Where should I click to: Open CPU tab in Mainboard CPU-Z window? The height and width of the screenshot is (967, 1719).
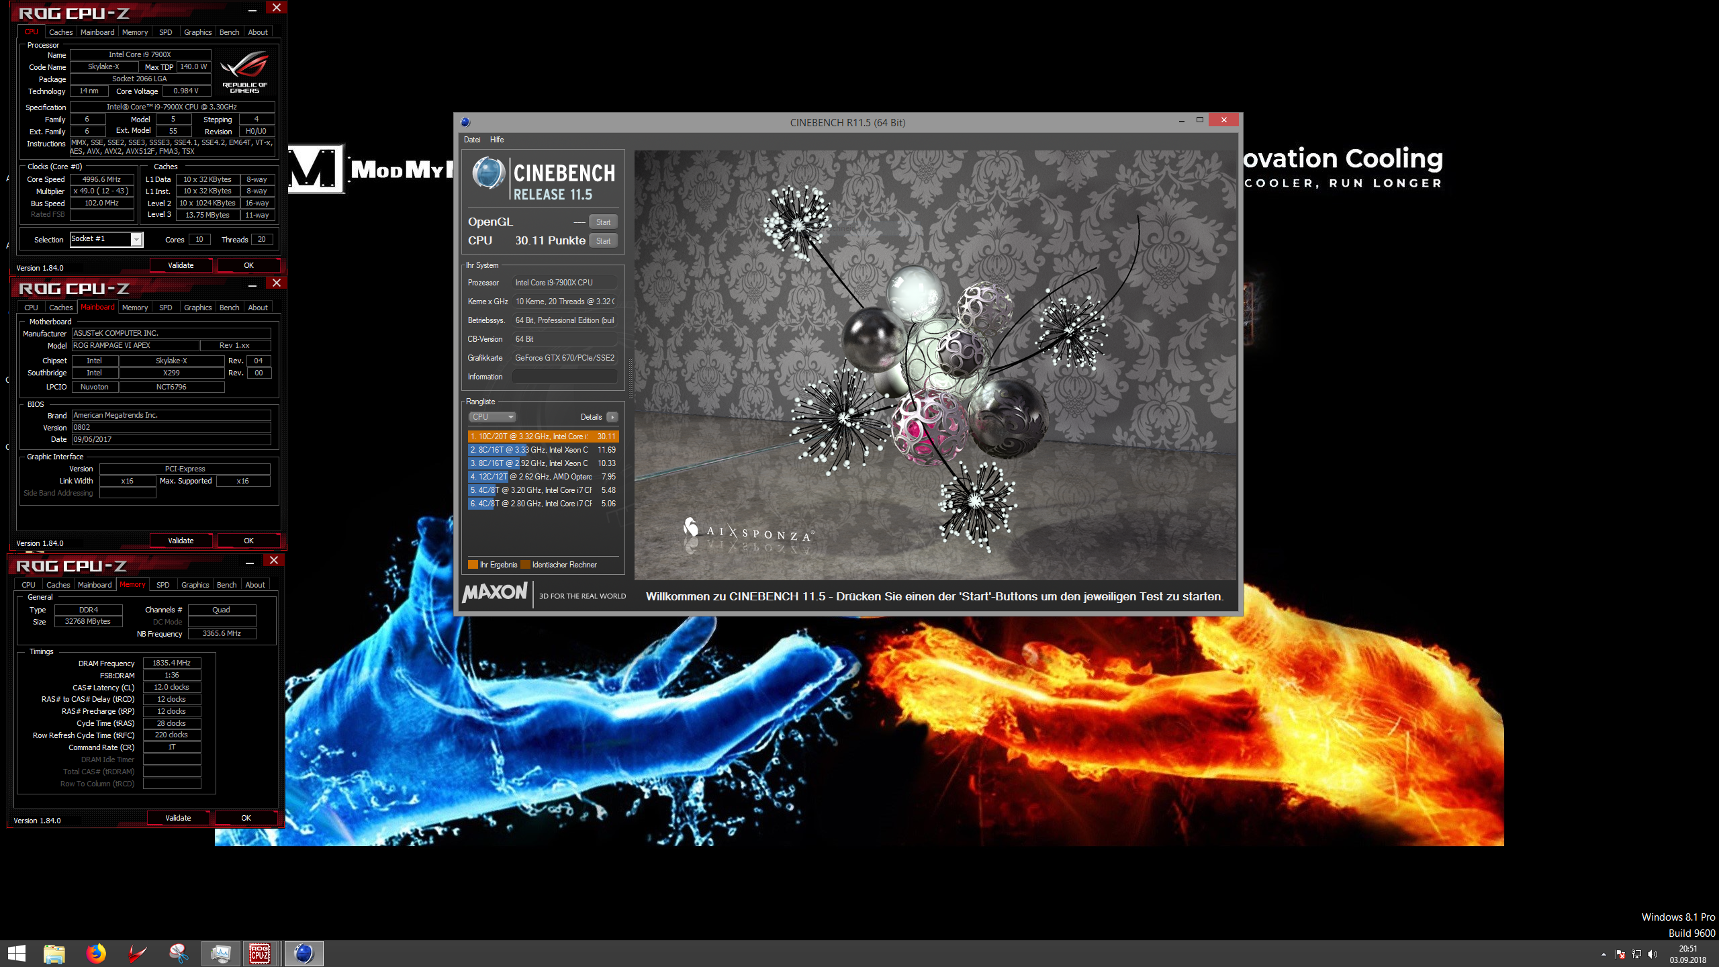pos(31,308)
